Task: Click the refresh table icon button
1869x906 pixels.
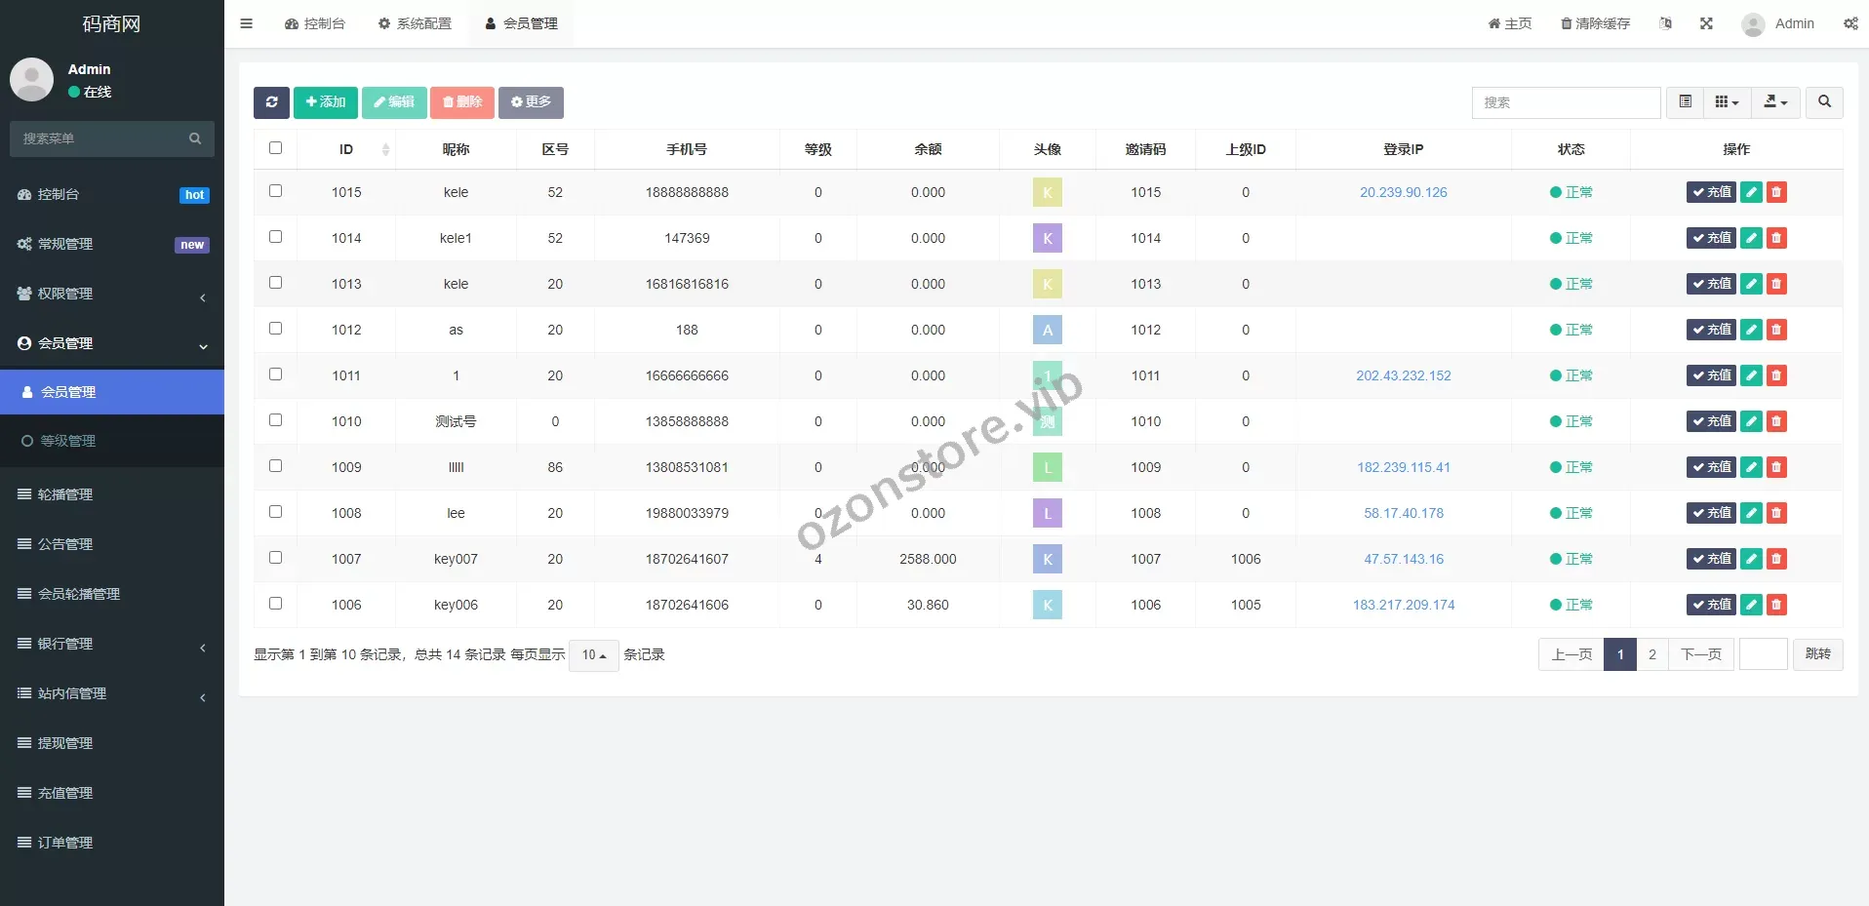Action: click(x=271, y=102)
